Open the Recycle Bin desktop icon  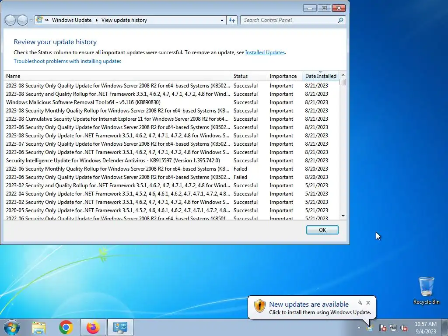click(x=426, y=290)
